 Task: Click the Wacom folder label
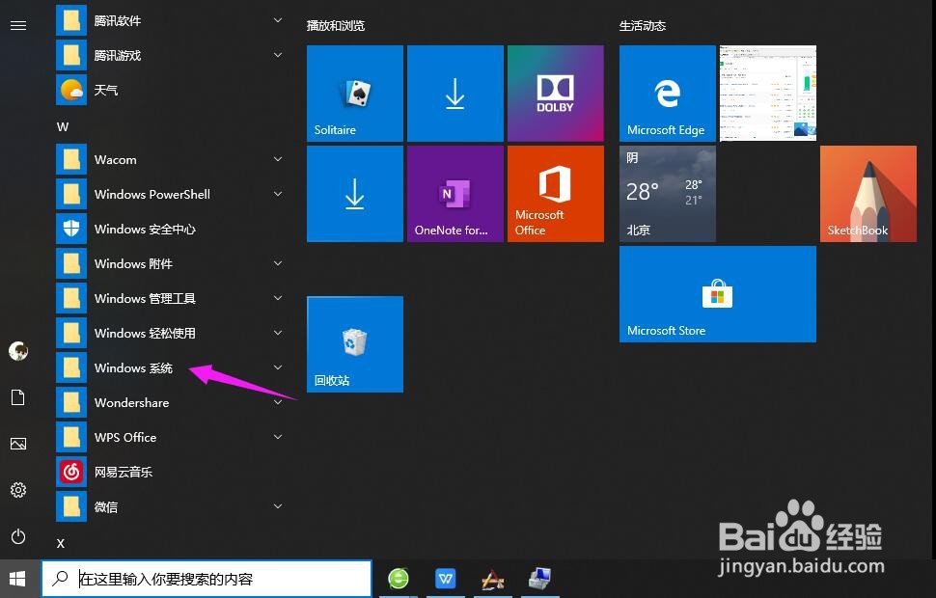point(115,160)
